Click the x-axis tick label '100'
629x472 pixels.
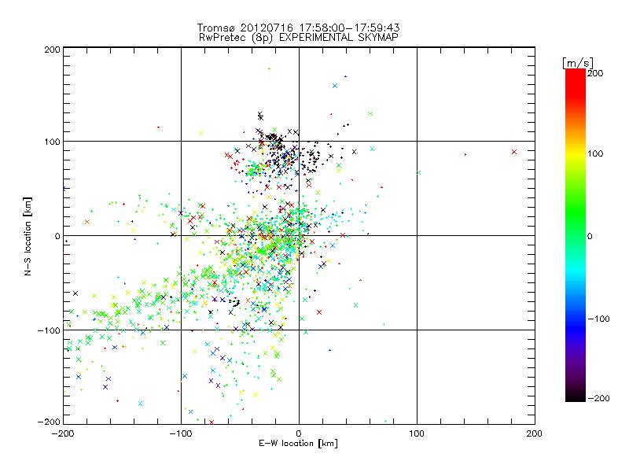(x=417, y=433)
